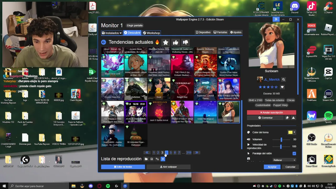Open the Instalados dropdown arrow
The image size is (336, 189).
coord(120,33)
